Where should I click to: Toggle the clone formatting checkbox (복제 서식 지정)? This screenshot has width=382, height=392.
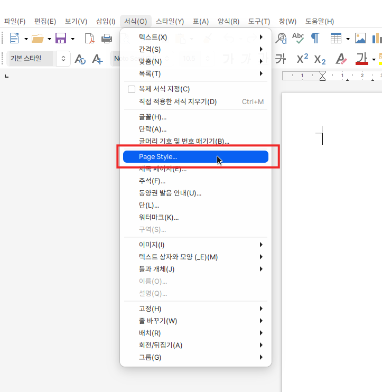pos(132,89)
